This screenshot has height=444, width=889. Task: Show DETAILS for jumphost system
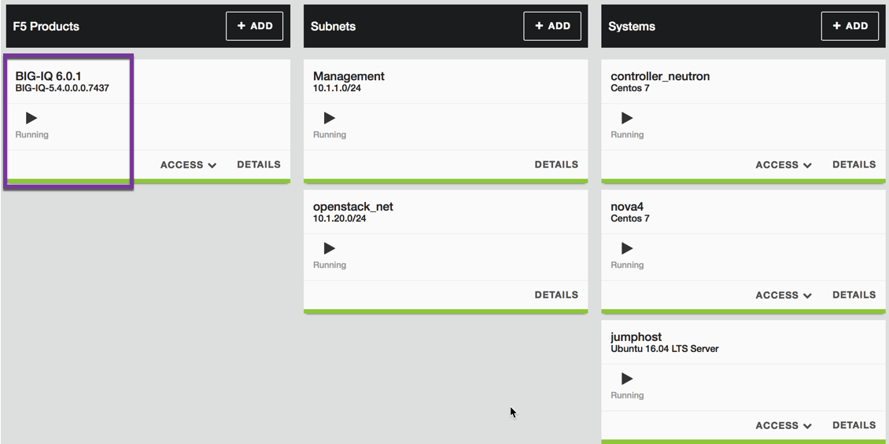point(854,424)
